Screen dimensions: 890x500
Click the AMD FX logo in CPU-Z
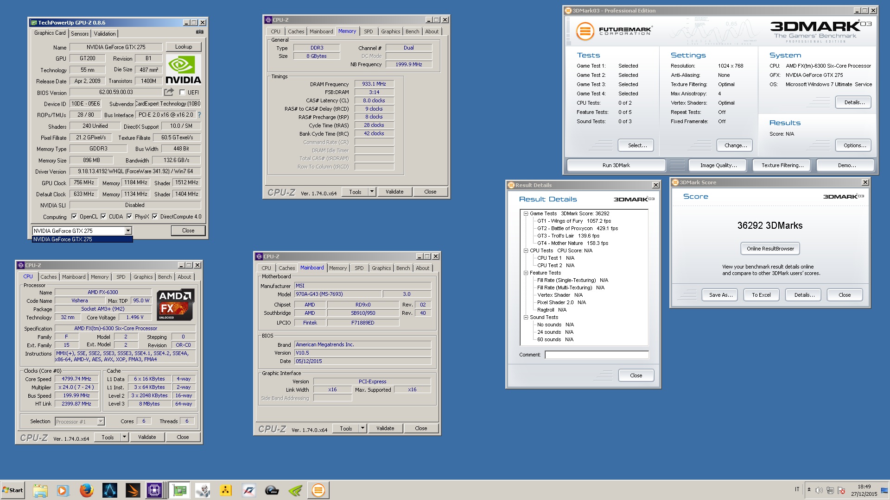[175, 305]
